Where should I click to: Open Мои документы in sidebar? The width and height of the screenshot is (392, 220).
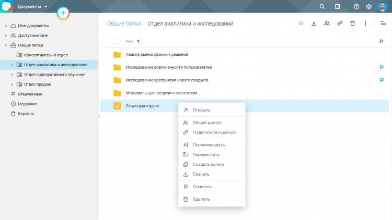33,26
